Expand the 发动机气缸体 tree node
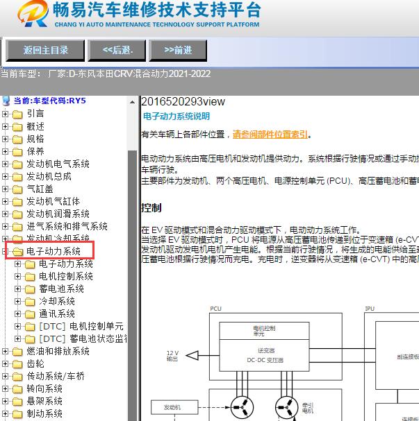The height and width of the screenshot is (421, 419). [5, 201]
